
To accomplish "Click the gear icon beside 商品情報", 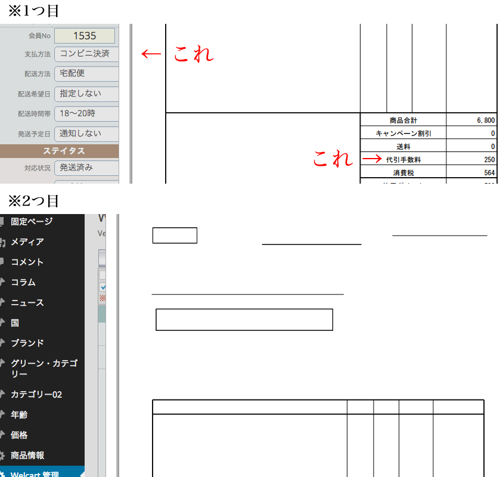I will 2,456.
